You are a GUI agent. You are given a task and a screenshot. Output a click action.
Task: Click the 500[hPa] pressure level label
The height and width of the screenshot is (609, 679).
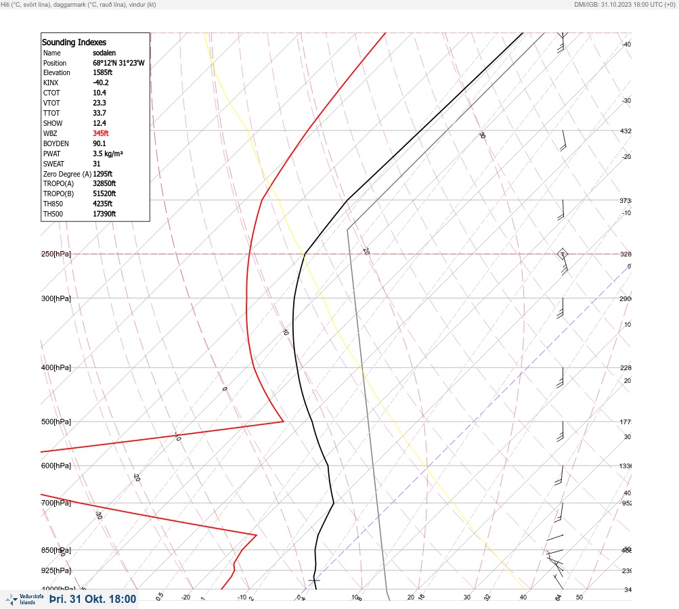[x=56, y=422]
